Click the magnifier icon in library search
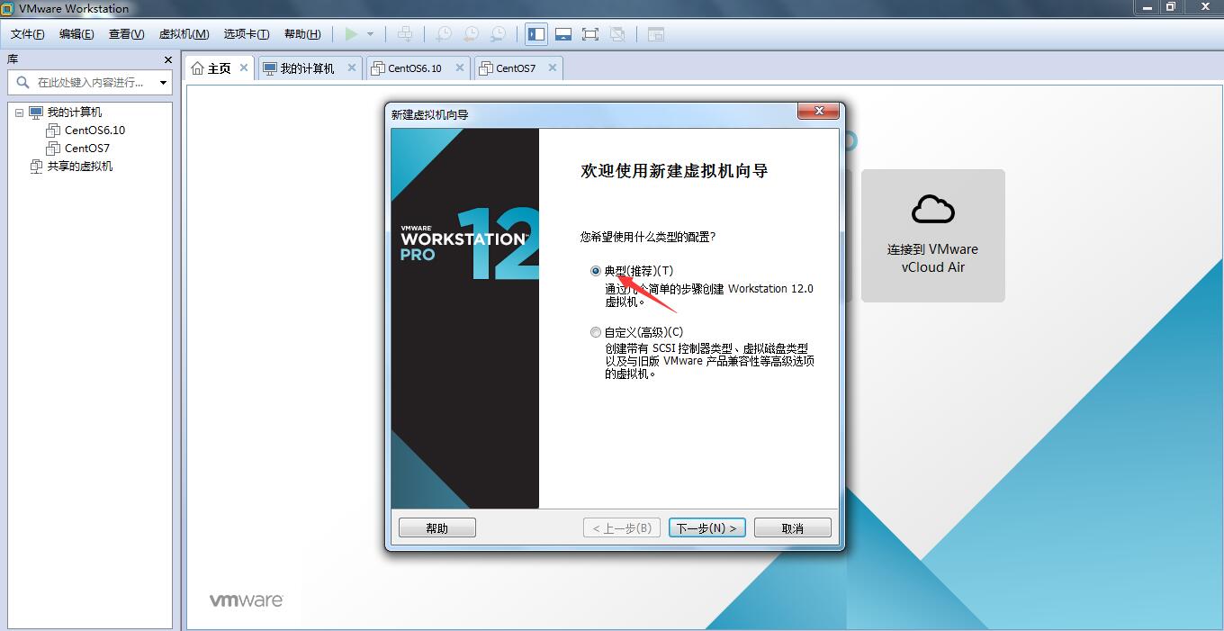 pyautogui.click(x=23, y=82)
